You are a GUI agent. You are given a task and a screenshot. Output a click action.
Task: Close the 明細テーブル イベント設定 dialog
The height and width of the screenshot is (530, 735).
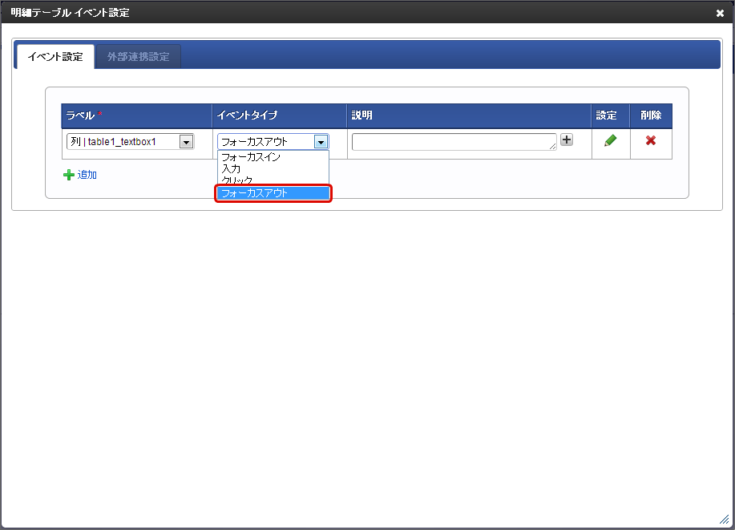720,13
